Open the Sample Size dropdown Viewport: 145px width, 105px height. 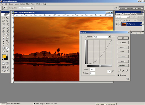(x=26, y=8)
